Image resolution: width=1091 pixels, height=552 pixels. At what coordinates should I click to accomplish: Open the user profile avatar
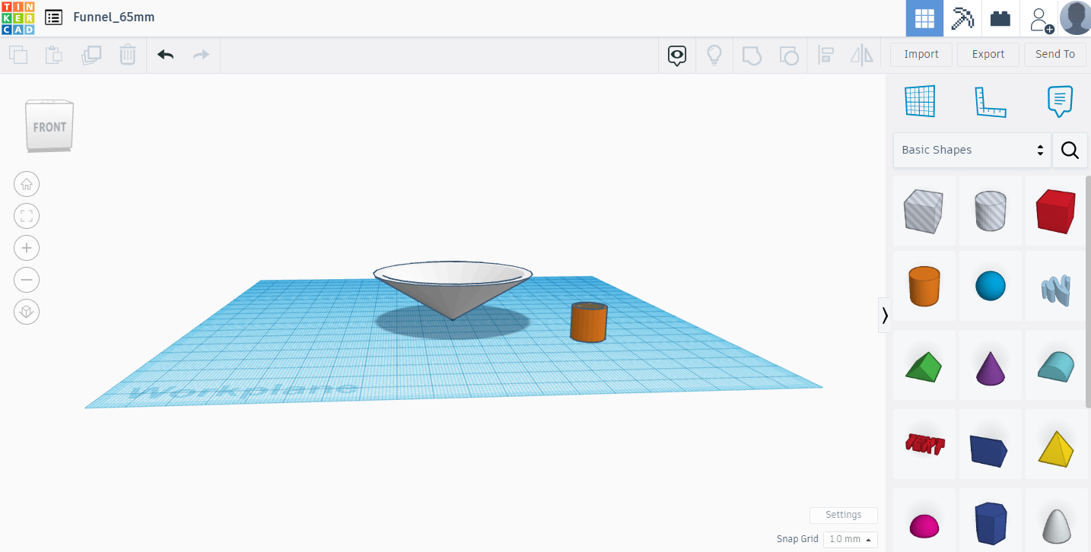click(1075, 18)
